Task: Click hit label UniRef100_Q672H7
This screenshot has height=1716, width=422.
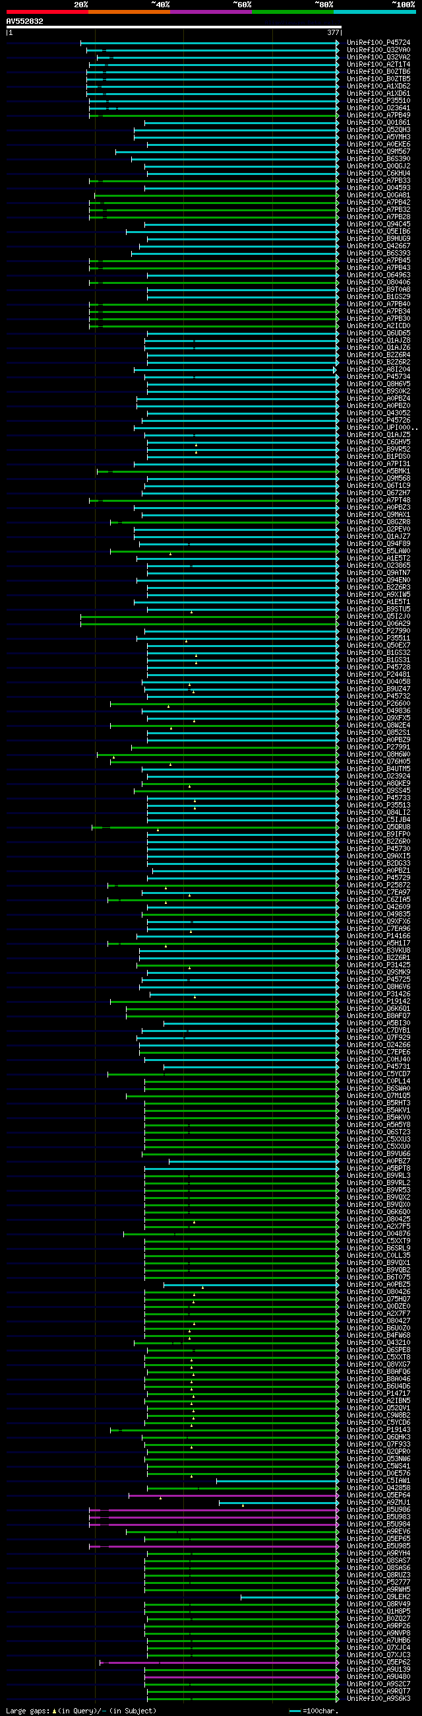Action: [x=378, y=493]
